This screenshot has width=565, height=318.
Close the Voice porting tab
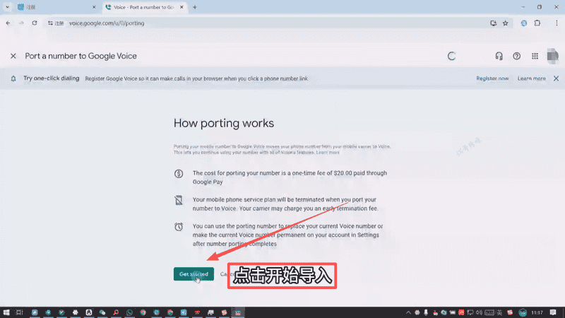coord(182,7)
